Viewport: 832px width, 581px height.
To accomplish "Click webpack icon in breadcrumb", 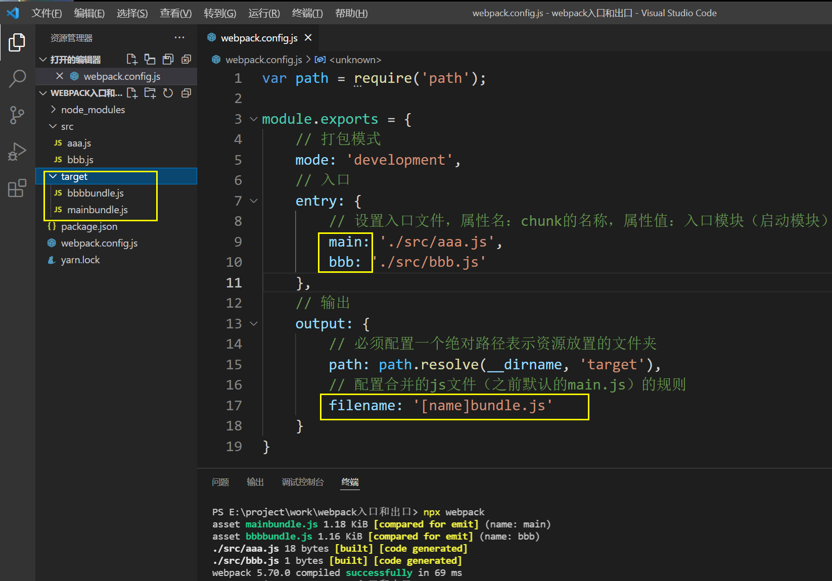I will click(216, 60).
